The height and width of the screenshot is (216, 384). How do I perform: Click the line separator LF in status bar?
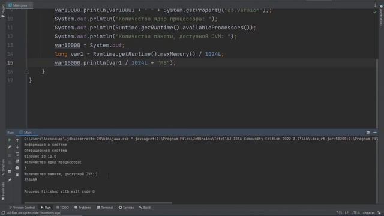point(347,213)
